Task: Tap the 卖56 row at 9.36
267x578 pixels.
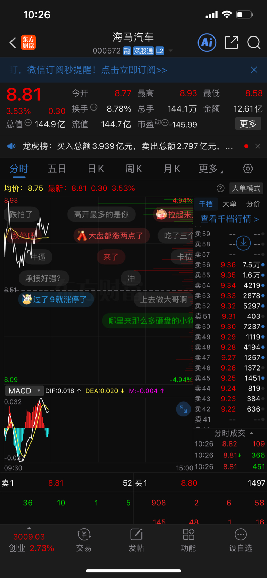Action: tap(229, 265)
